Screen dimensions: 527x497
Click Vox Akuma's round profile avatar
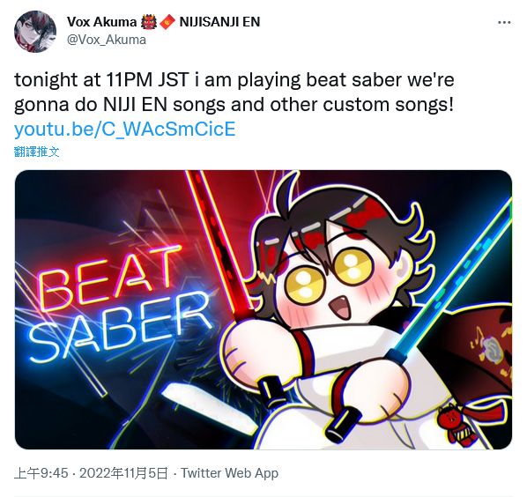[35, 32]
